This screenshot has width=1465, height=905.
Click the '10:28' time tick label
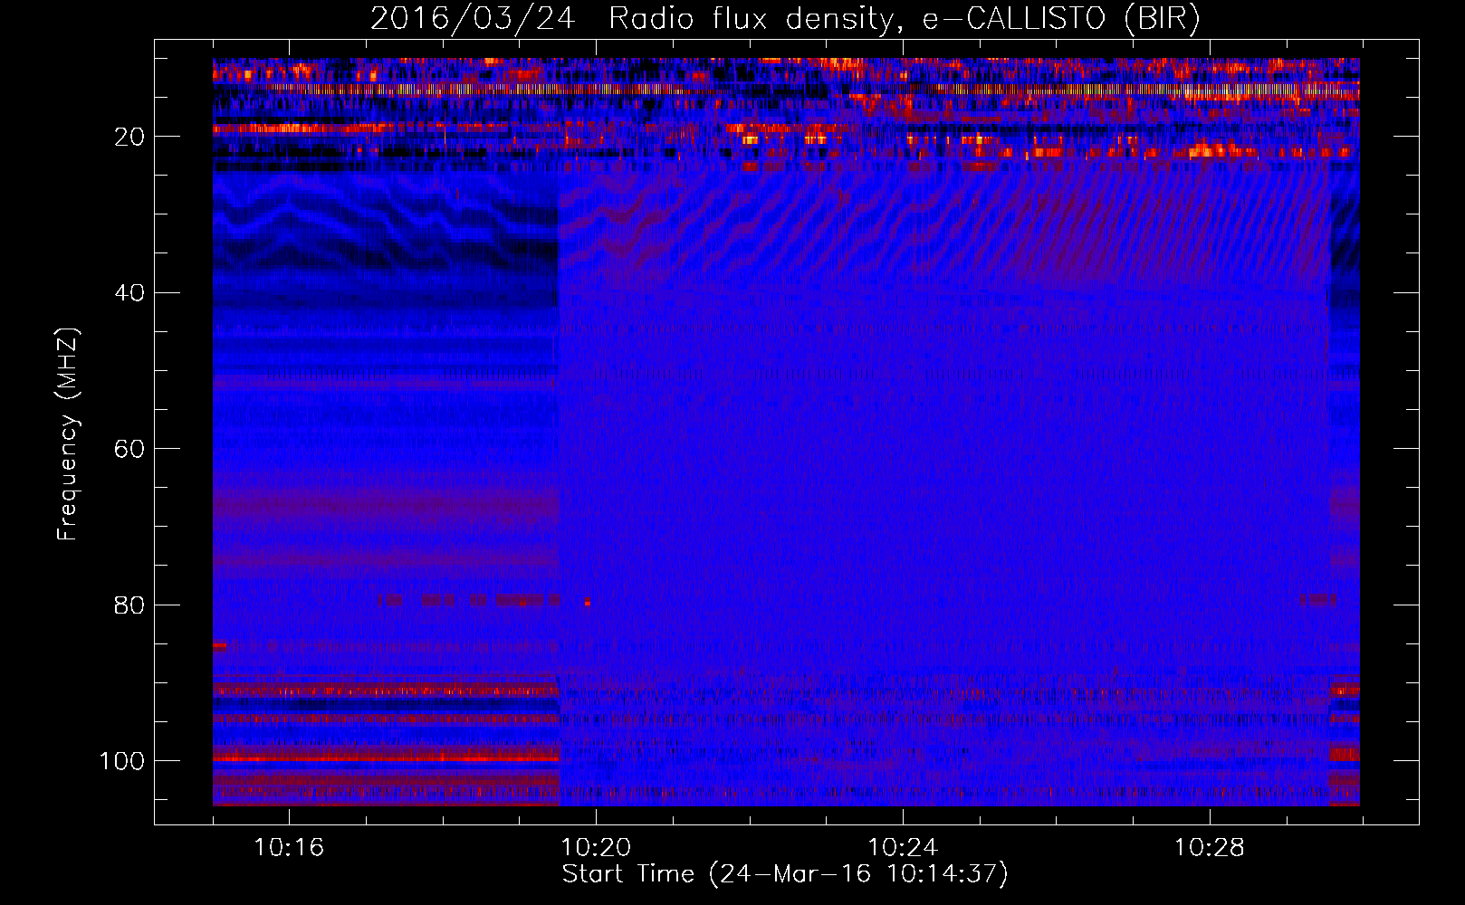(x=1210, y=848)
